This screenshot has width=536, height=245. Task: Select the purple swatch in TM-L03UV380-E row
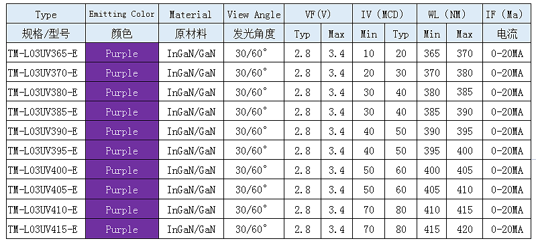pyautogui.click(x=122, y=92)
